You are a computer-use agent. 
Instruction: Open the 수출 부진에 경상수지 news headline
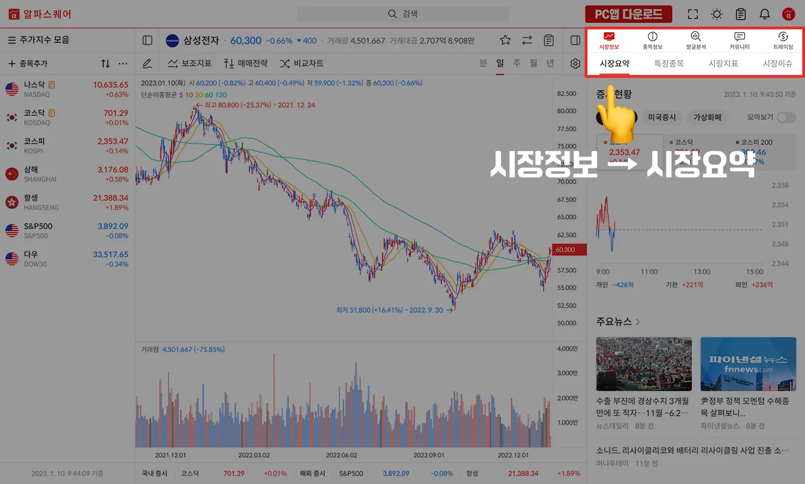click(643, 407)
